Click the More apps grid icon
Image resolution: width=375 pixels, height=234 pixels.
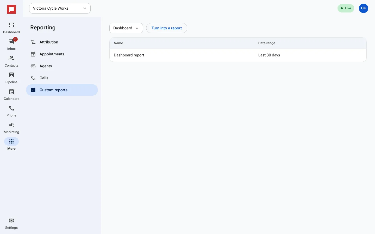11,141
